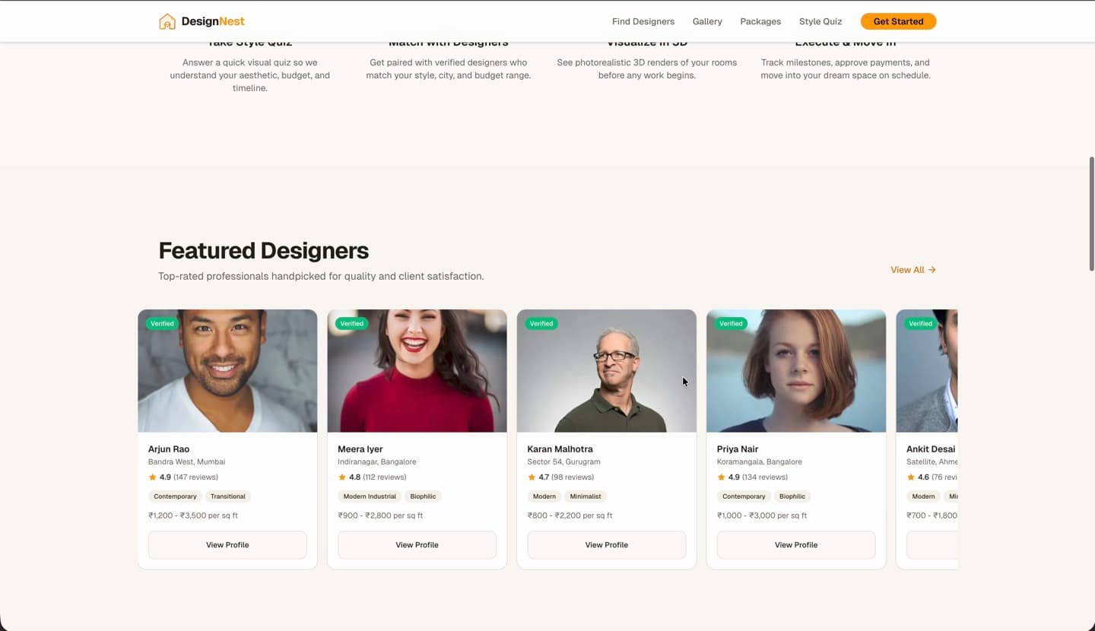Open Arjun Rao's profile photo
Screen dimensions: 1095x631
[227, 371]
